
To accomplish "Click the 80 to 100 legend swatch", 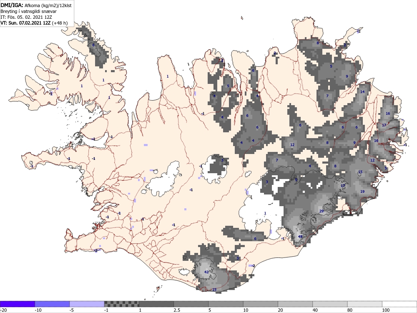I will [364, 304].
